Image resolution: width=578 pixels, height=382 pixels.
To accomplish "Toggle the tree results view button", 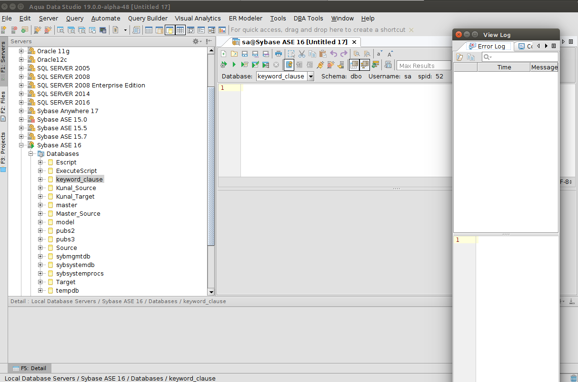I will 365,65.
